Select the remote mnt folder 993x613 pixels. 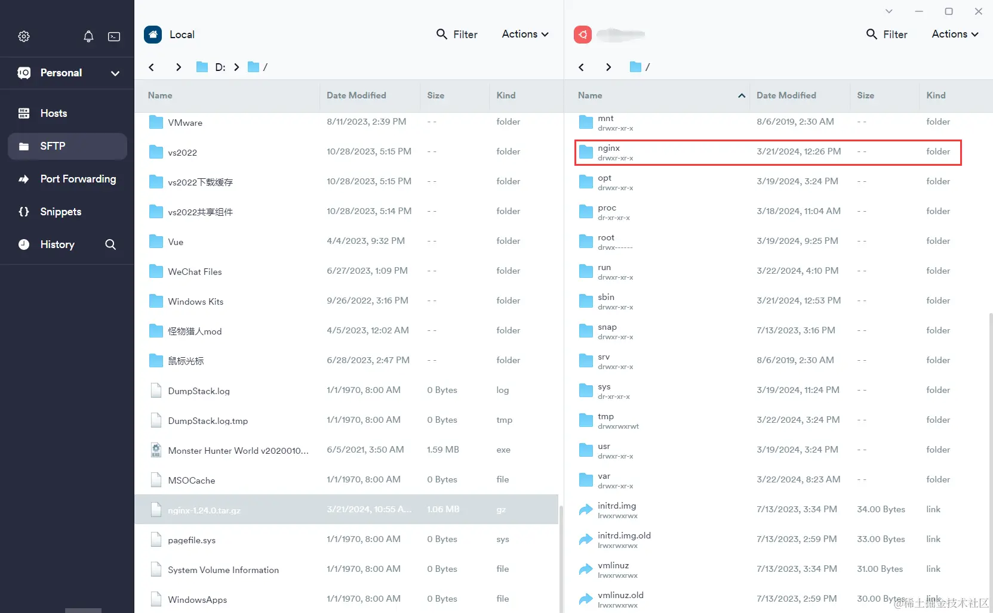click(776, 122)
